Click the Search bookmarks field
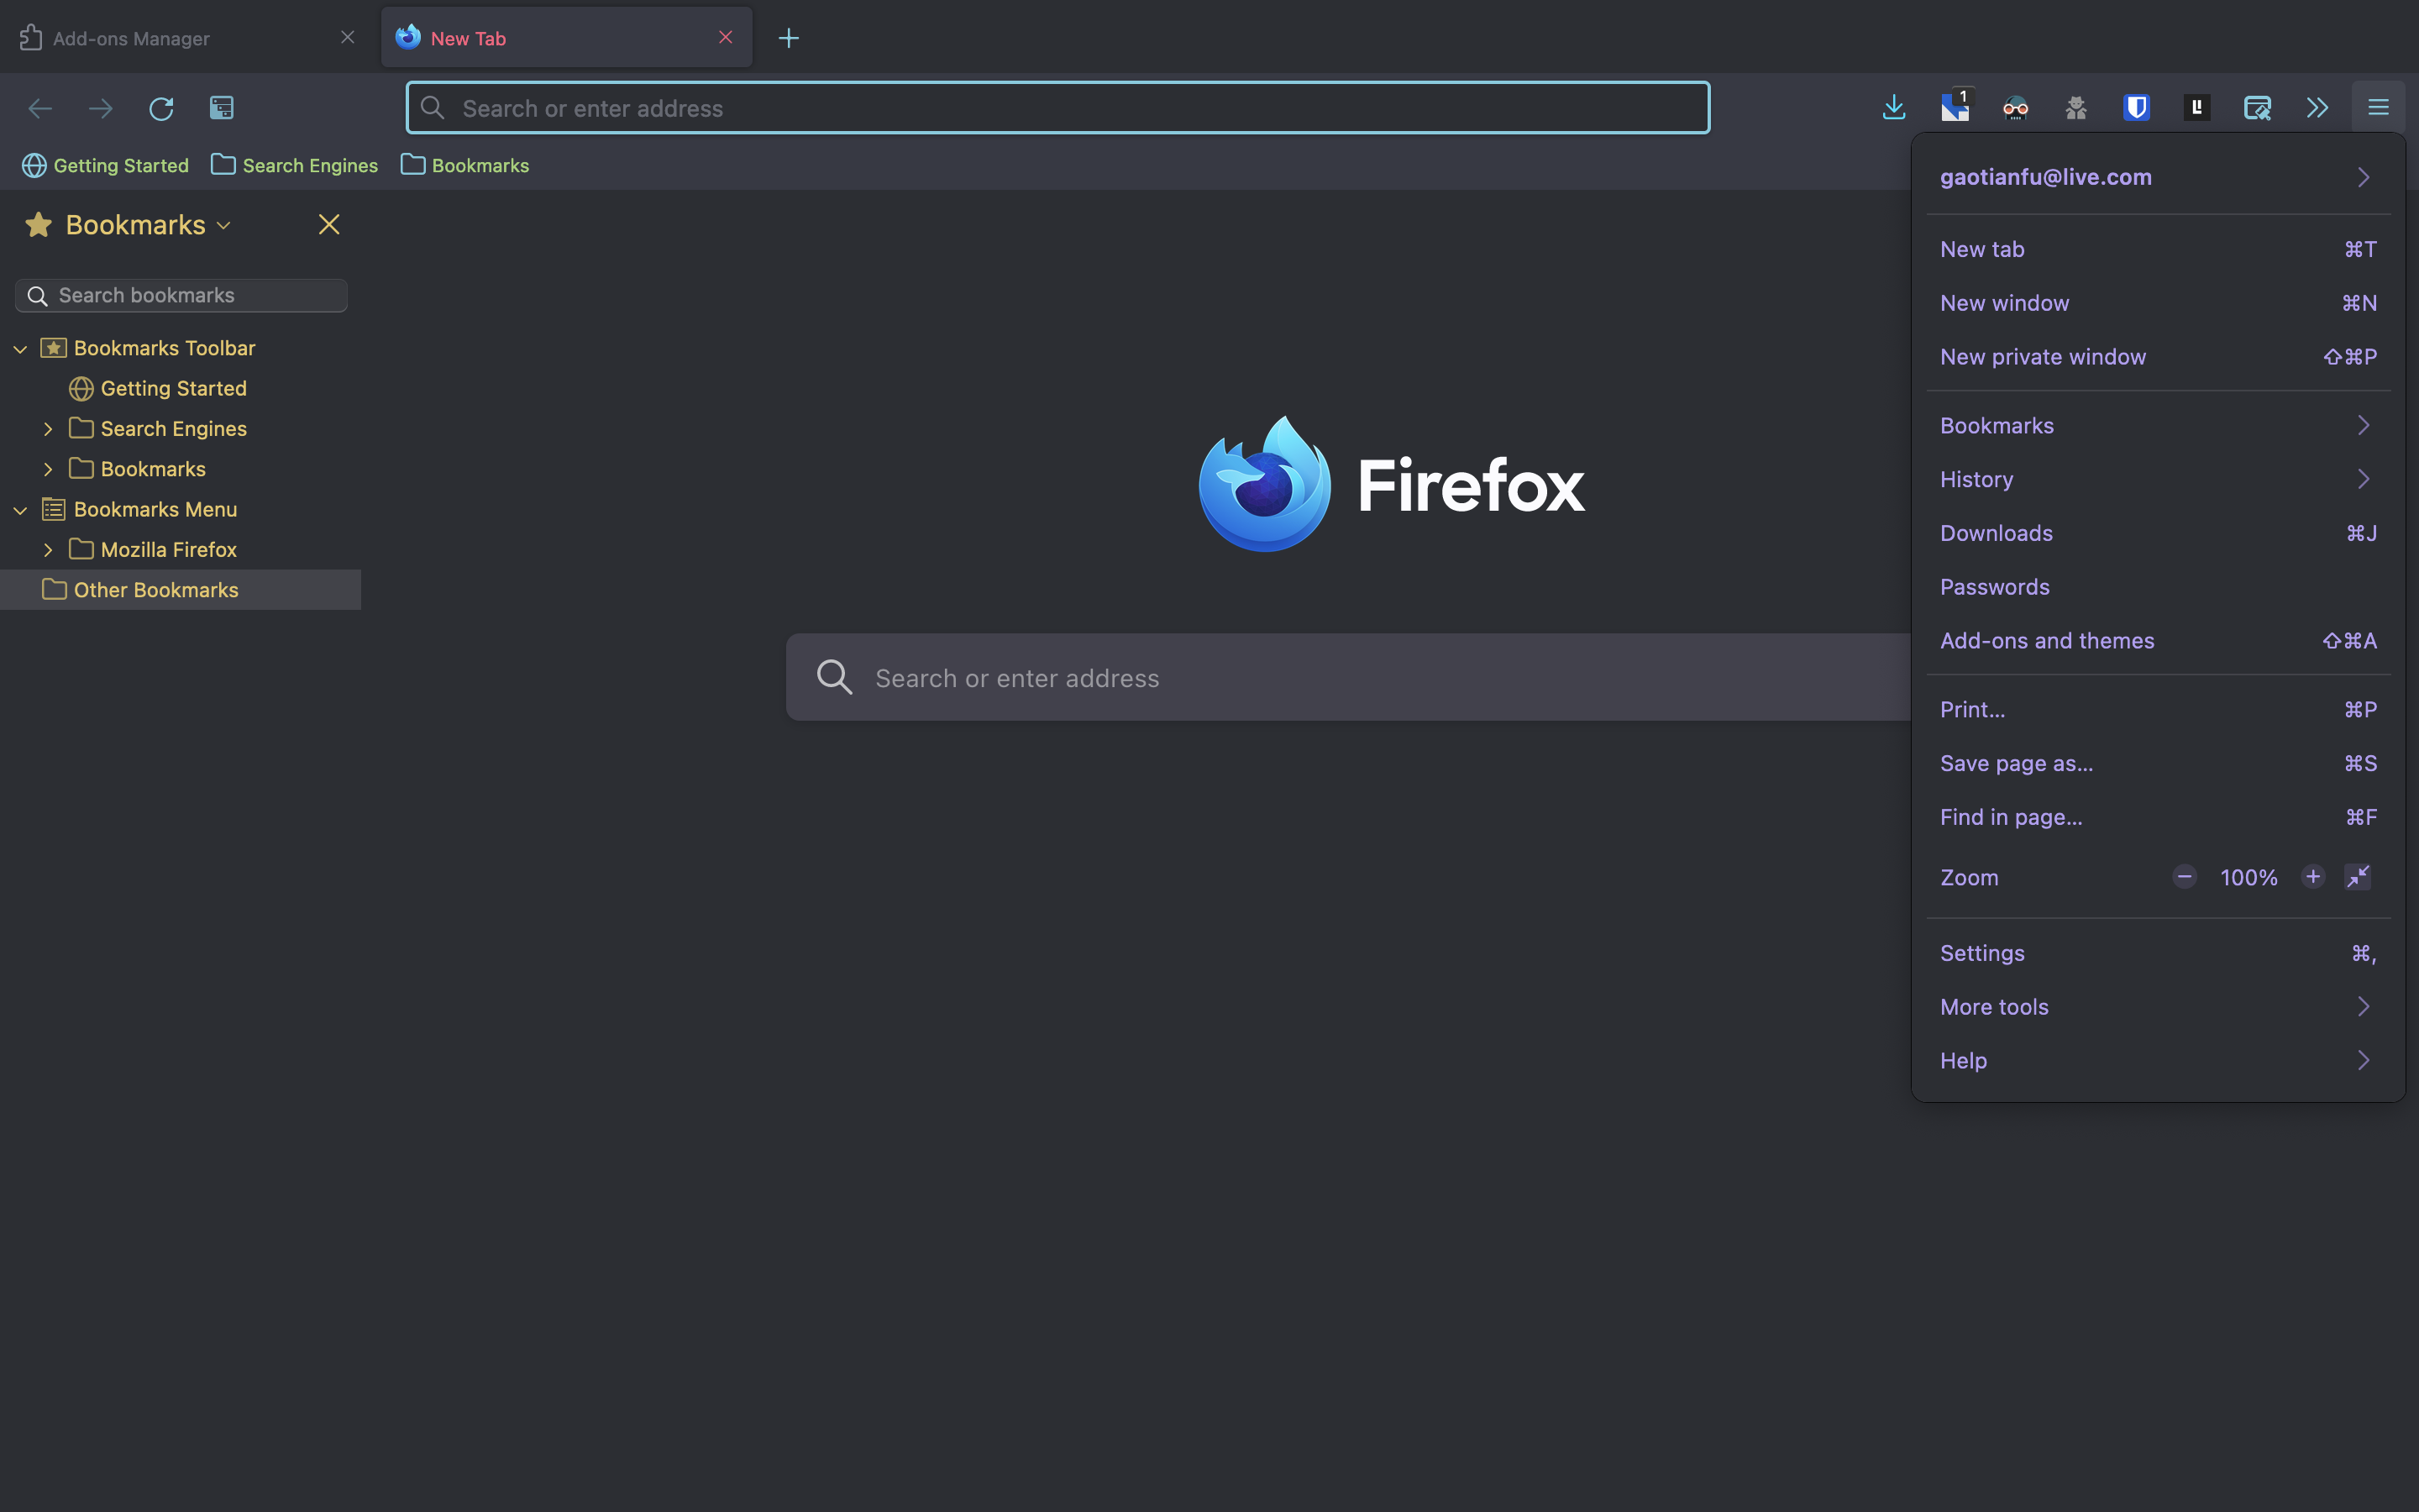The image size is (2419, 1512). click(x=181, y=295)
